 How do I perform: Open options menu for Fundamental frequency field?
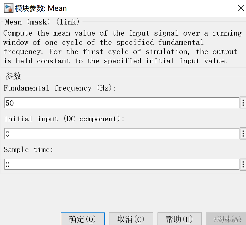pos(243,103)
